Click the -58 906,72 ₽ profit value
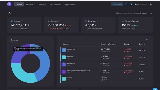Image resolution: width=160 pixels, height=90 pixels. pos(56,25)
